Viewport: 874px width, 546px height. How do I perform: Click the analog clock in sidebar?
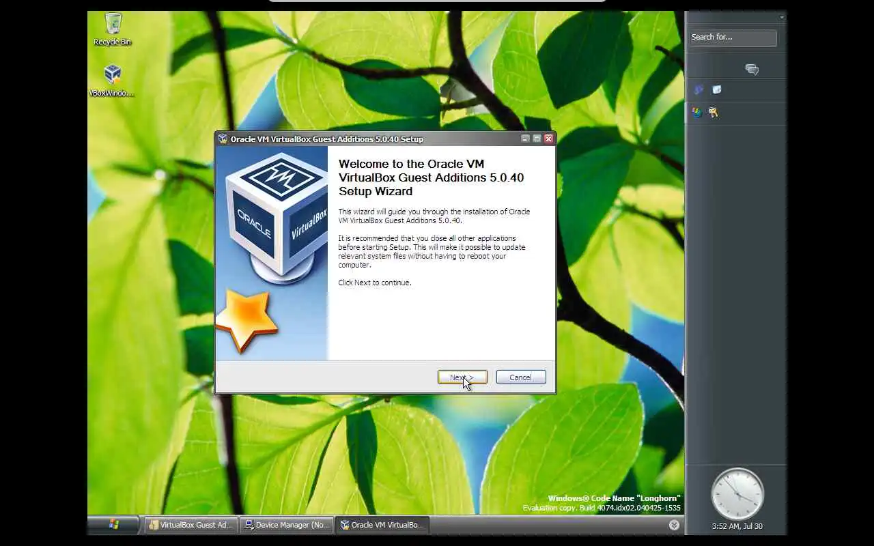pyautogui.click(x=737, y=494)
